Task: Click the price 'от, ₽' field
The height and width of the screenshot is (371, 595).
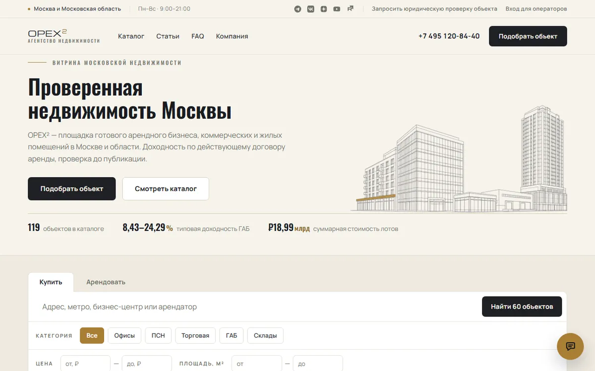Action: tap(85, 364)
